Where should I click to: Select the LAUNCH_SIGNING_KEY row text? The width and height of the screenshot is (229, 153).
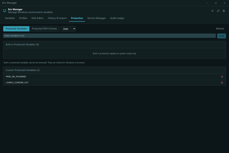coord(17,83)
